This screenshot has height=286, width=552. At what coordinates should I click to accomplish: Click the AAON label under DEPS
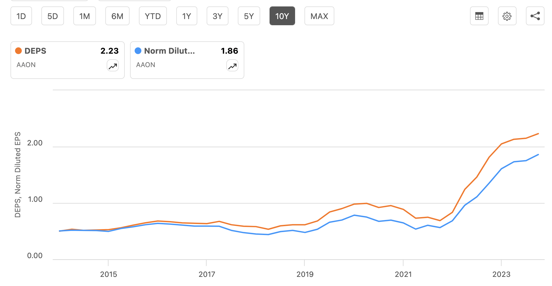(26, 65)
